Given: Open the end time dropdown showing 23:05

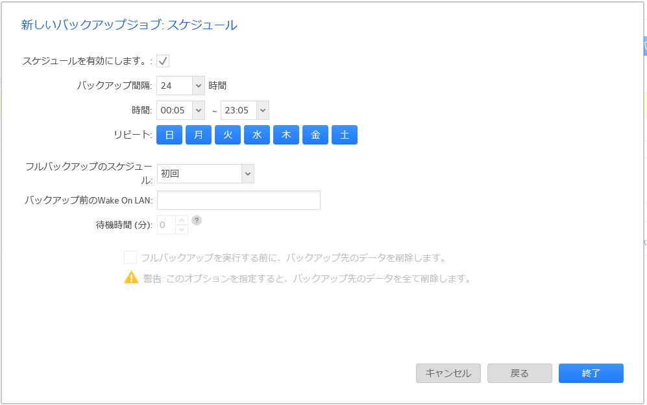Looking at the screenshot, I should click(262, 110).
